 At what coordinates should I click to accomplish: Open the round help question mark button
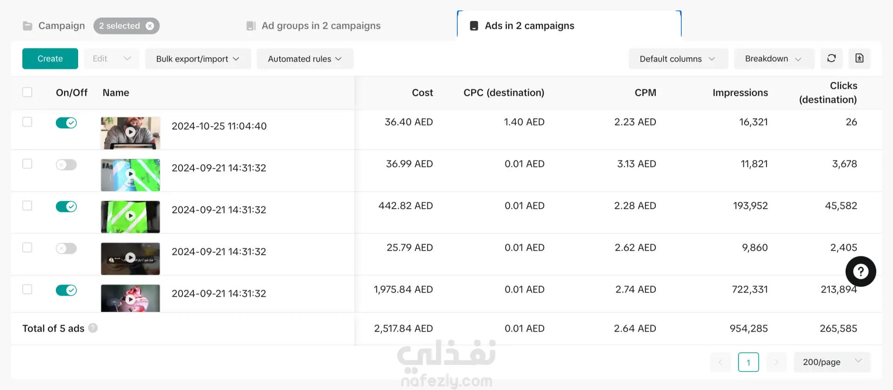(x=860, y=271)
